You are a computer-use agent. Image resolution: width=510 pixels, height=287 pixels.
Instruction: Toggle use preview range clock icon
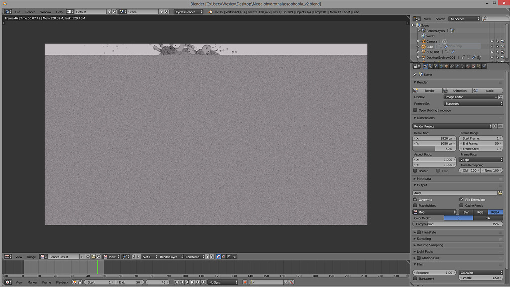pyautogui.click(x=74, y=282)
